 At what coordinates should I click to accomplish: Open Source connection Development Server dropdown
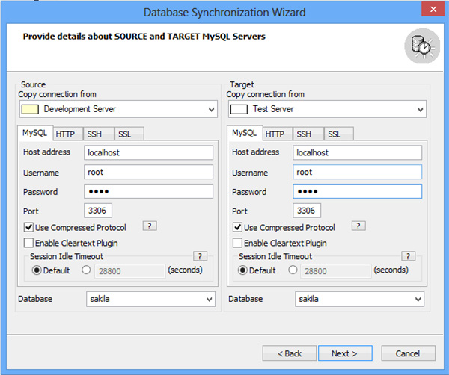[x=212, y=110]
